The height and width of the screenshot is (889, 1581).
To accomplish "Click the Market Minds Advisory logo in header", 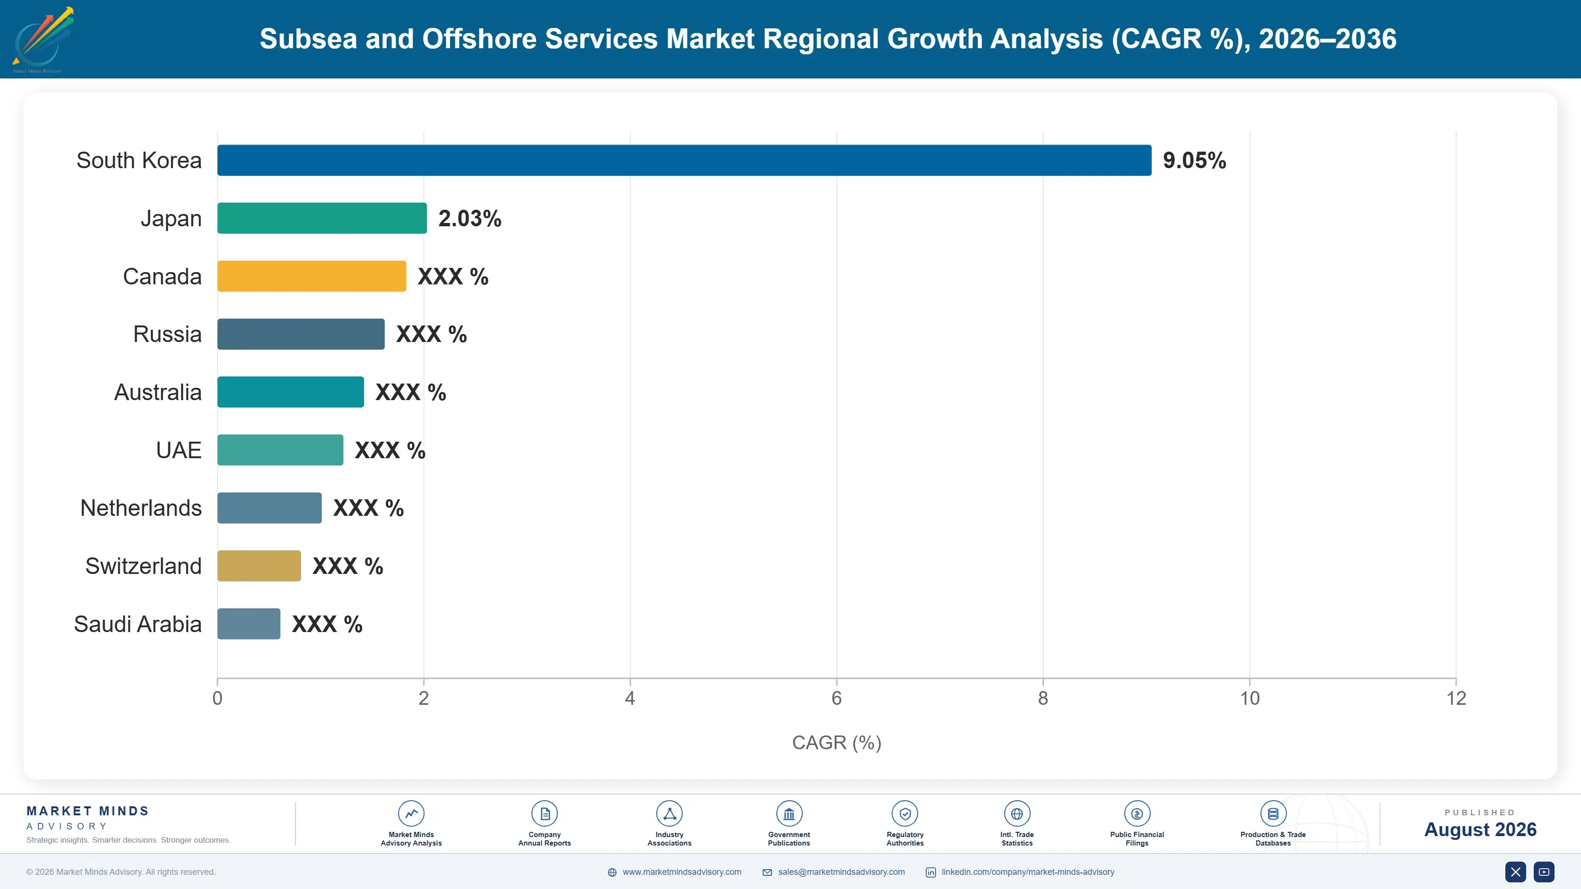I will click(x=43, y=40).
